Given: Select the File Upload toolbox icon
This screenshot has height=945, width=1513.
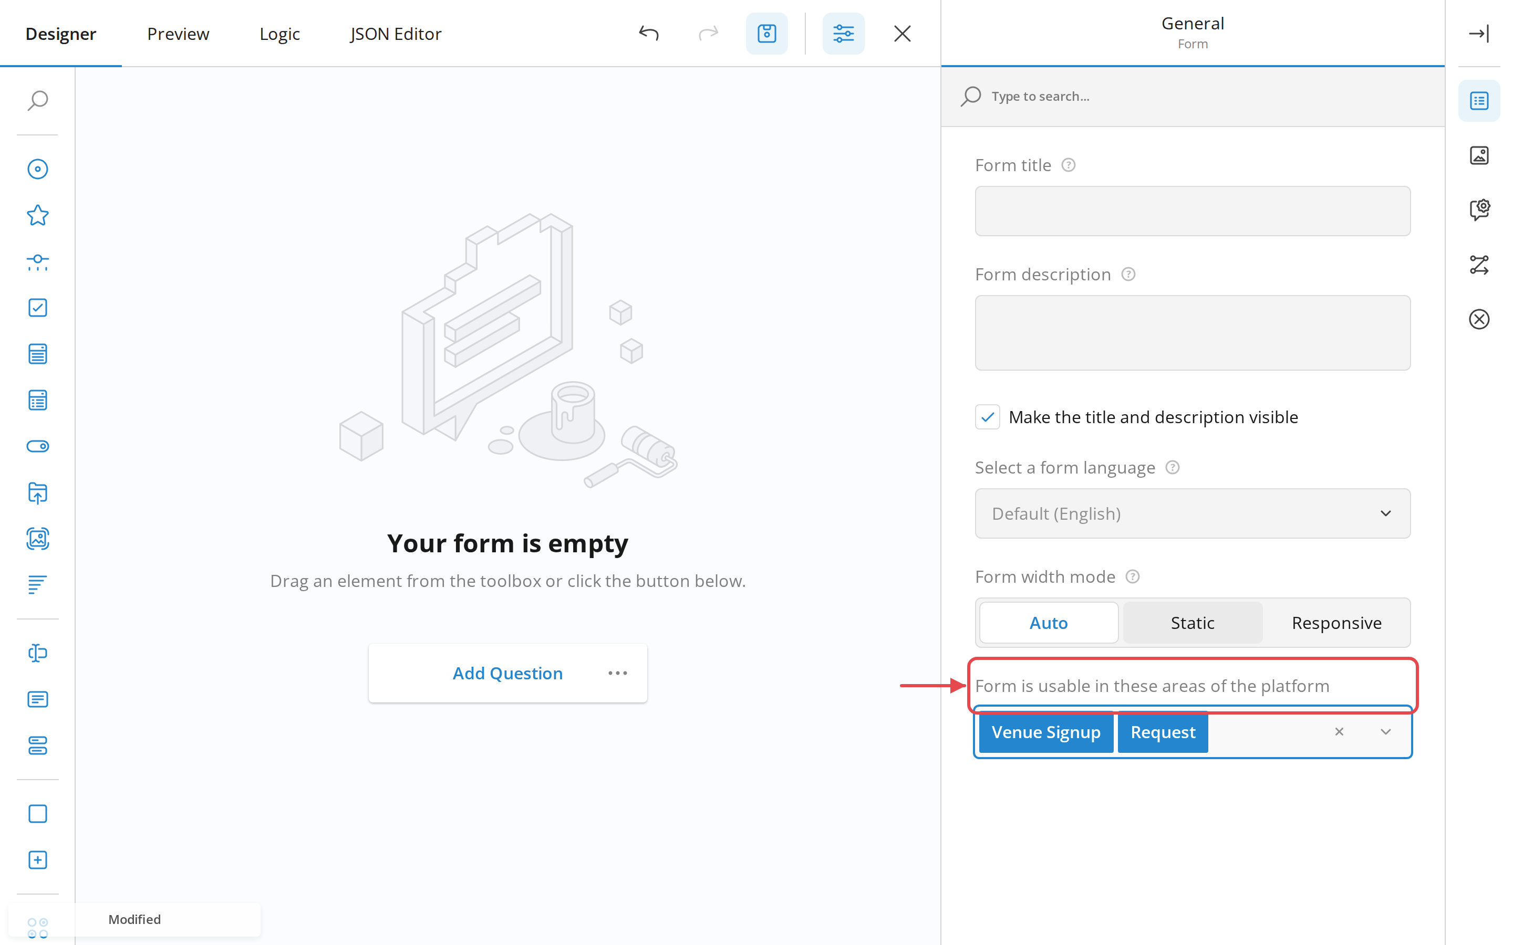Looking at the screenshot, I should tap(37, 492).
